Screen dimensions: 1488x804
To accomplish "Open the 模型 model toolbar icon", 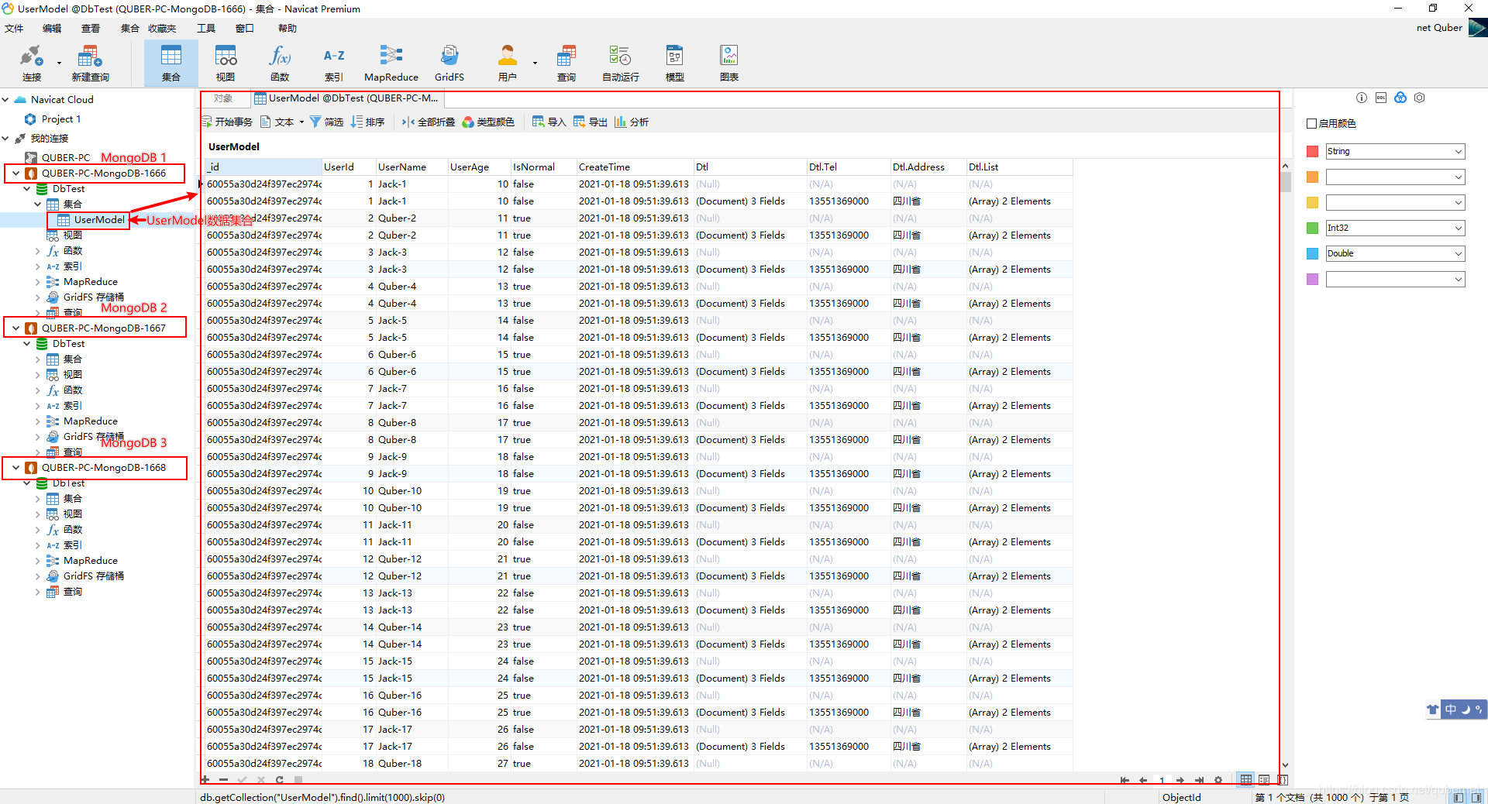I will [675, 64].
